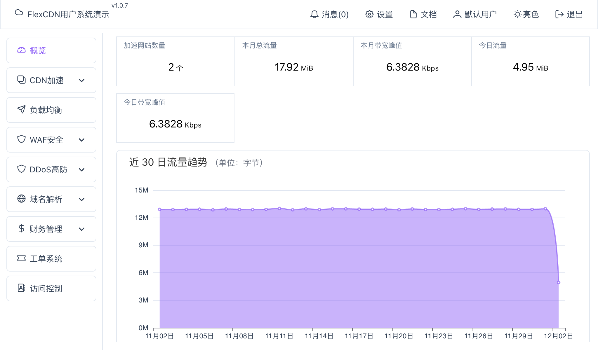
Task: Open the 文档 documentation link
Action: (x=423, y=14)
